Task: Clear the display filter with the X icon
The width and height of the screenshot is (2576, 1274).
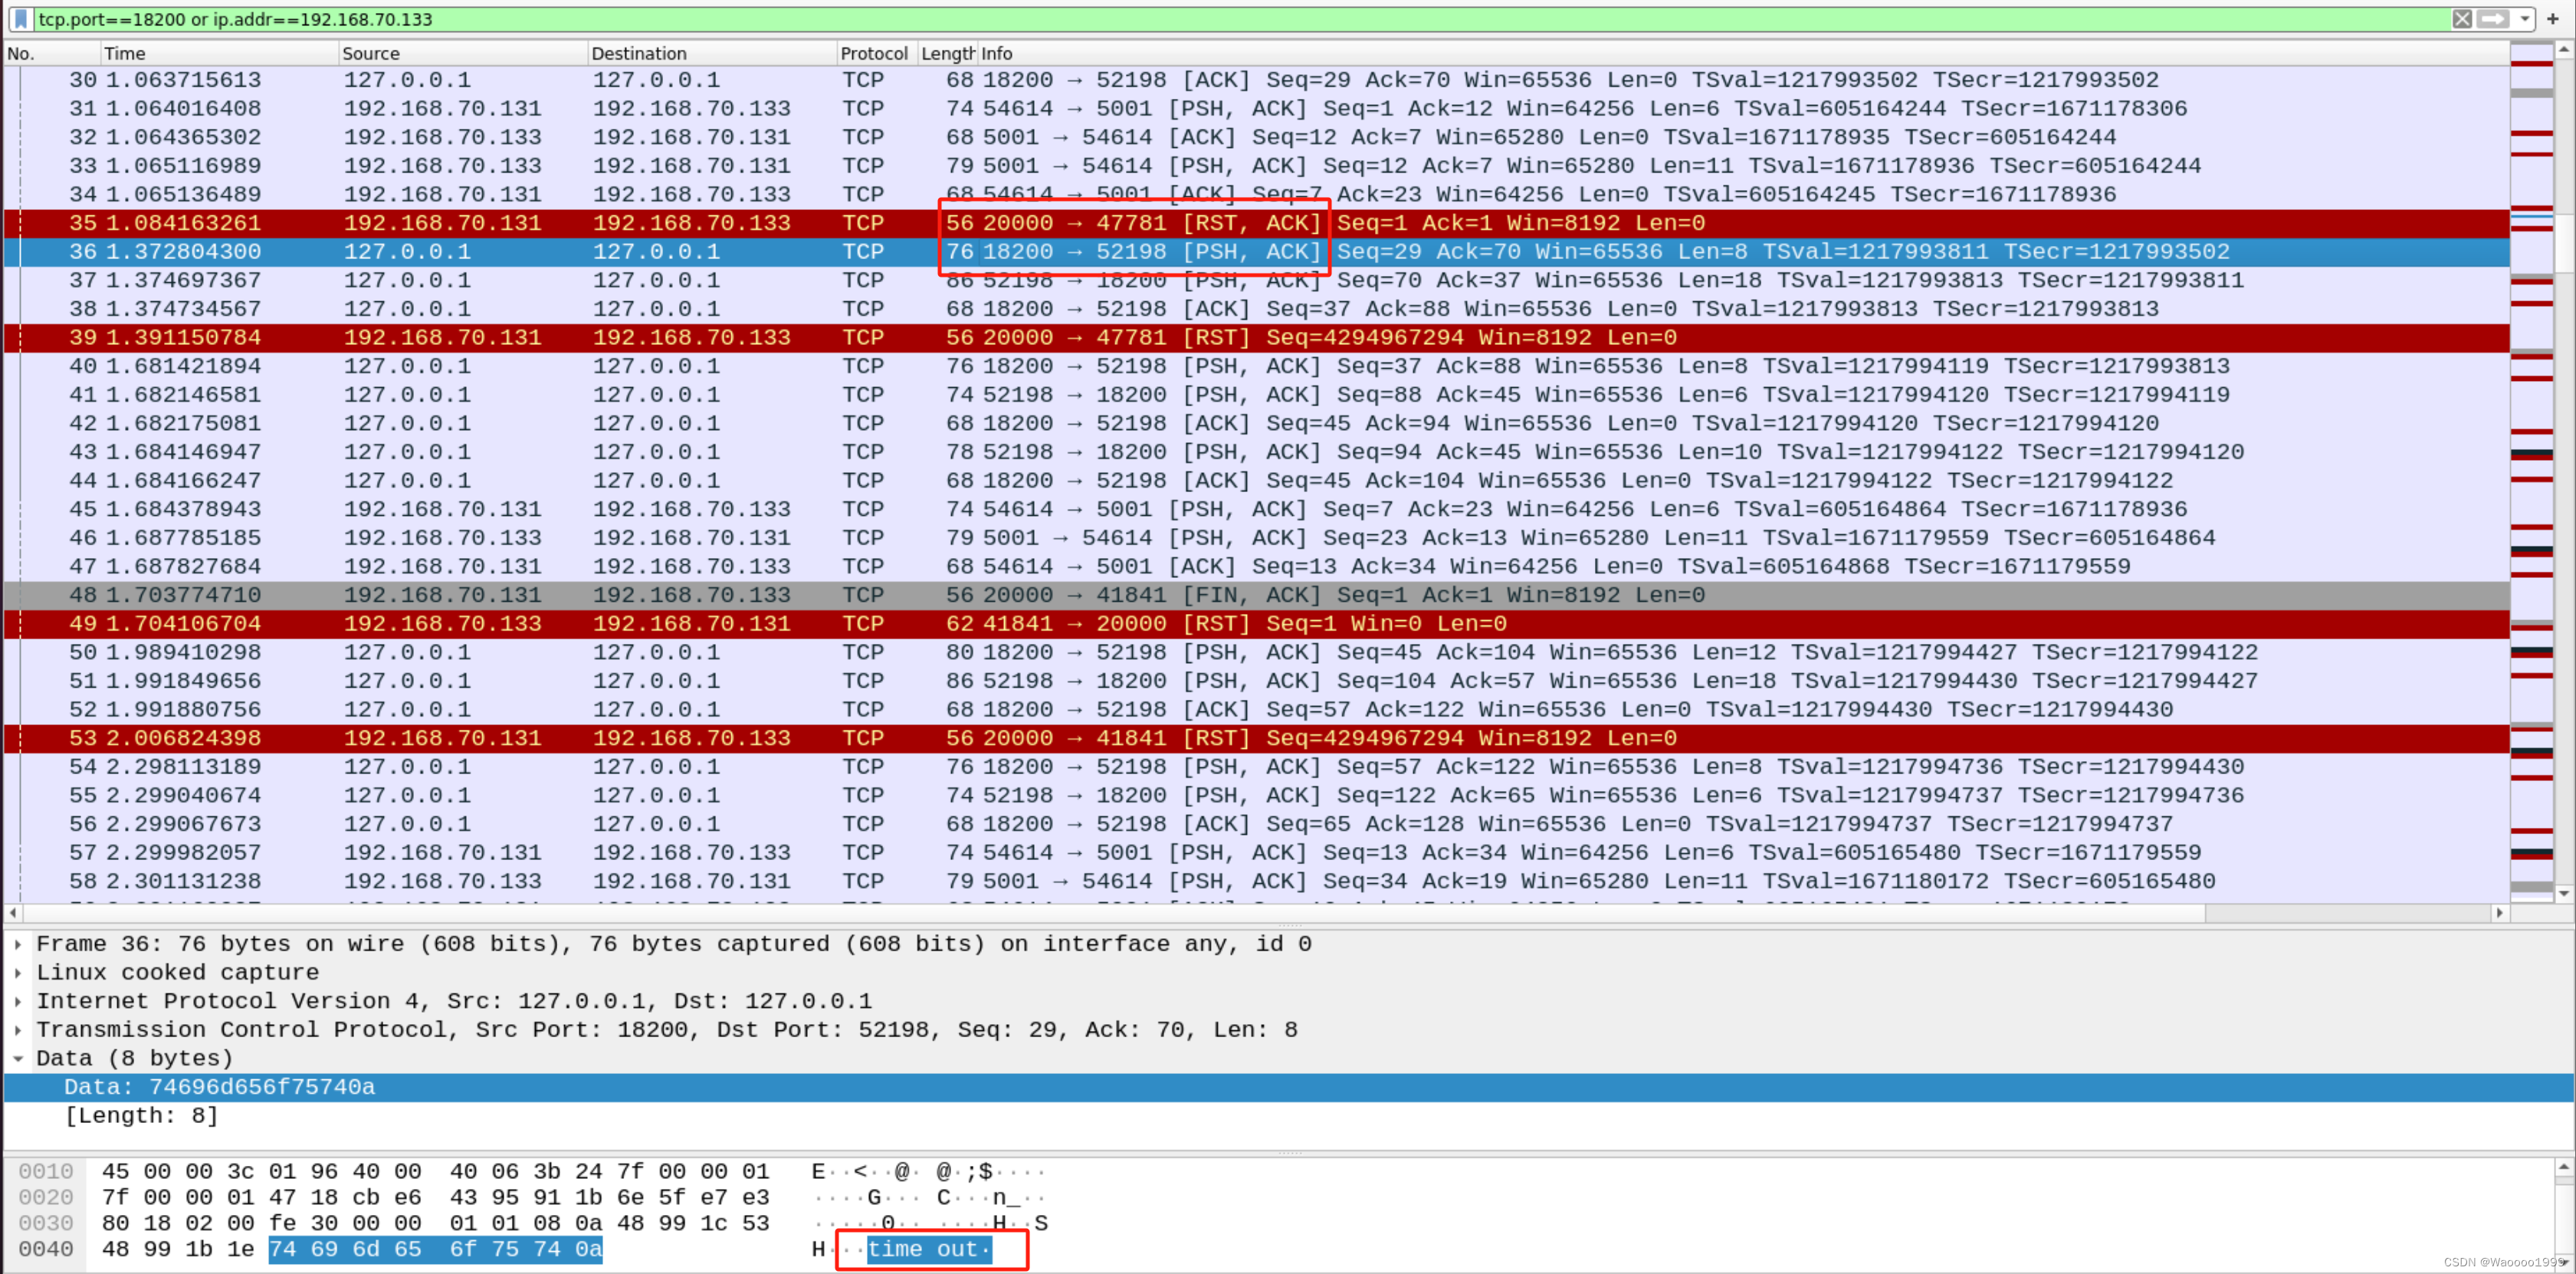Action: point(2462,19)
